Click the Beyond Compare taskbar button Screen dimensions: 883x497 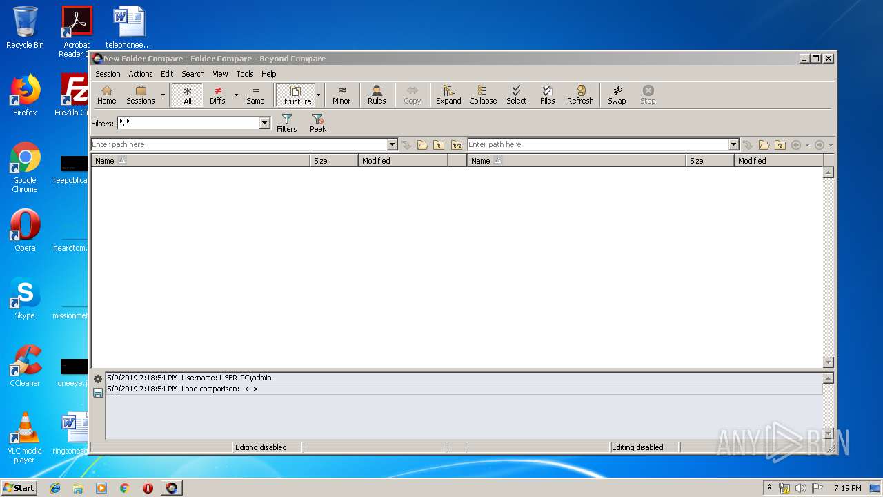172,488
